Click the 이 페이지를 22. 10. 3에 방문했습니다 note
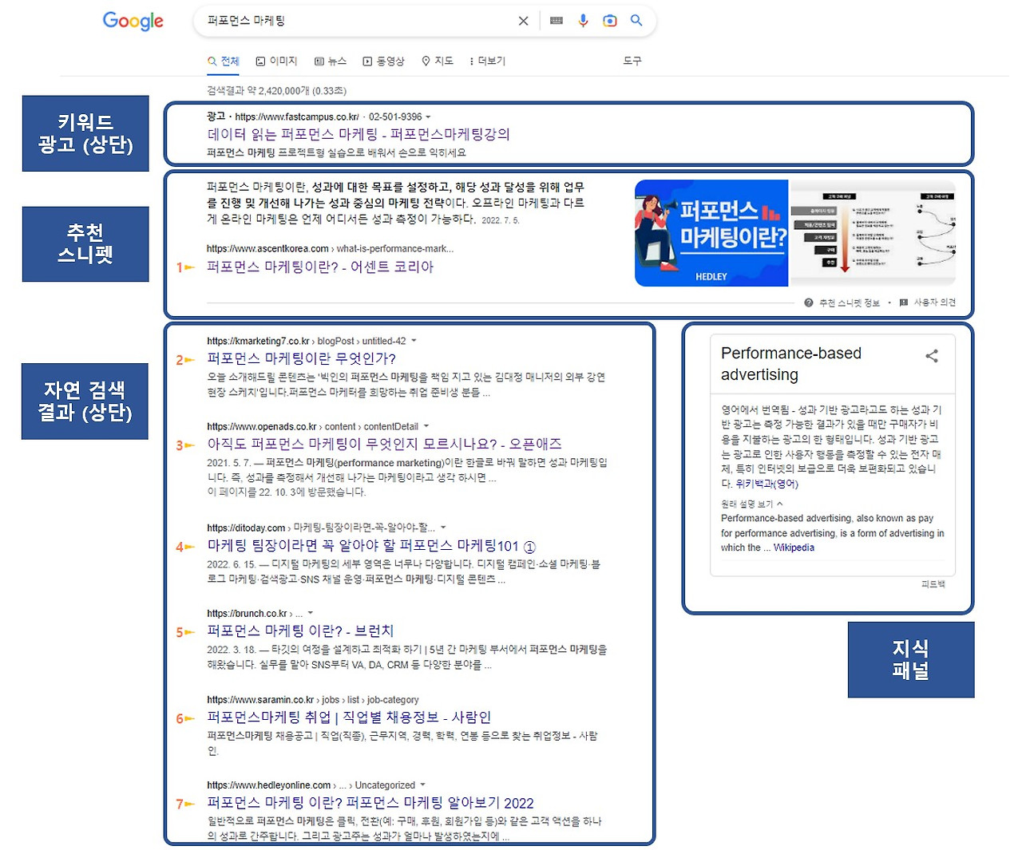This screenshot has height=850, width=1022. (x=287, y=492)
